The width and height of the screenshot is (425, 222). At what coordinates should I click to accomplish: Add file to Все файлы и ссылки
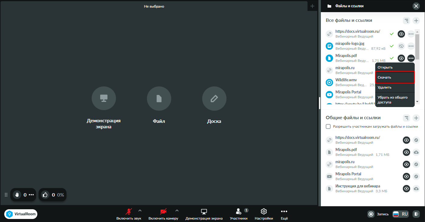416,21
